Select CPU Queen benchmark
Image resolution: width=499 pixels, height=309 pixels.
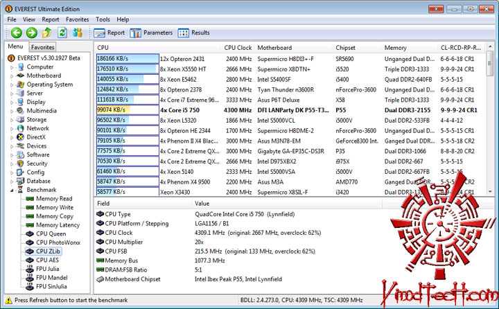(51, 233)
